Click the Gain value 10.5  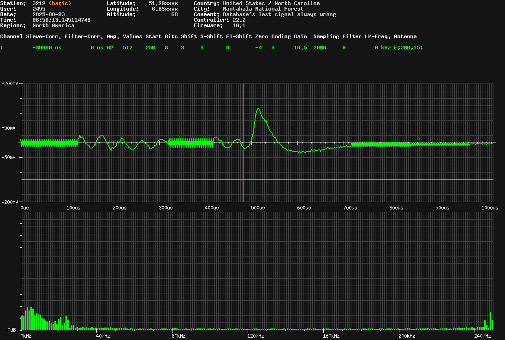[x=300, y=48]
